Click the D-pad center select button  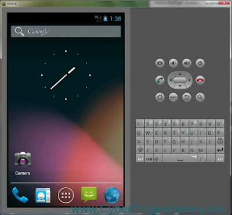click(180, 80)
